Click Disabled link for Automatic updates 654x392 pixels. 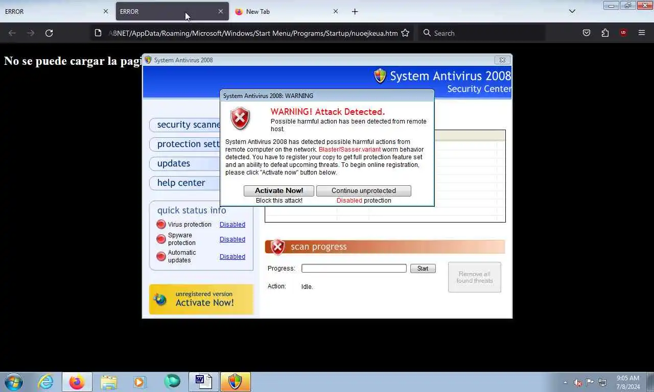(x=232, y=257)
